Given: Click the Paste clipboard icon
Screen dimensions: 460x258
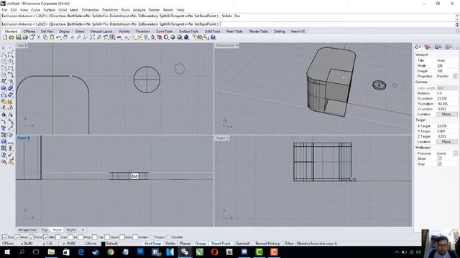Looking at the screenshot, I should 52,37.
